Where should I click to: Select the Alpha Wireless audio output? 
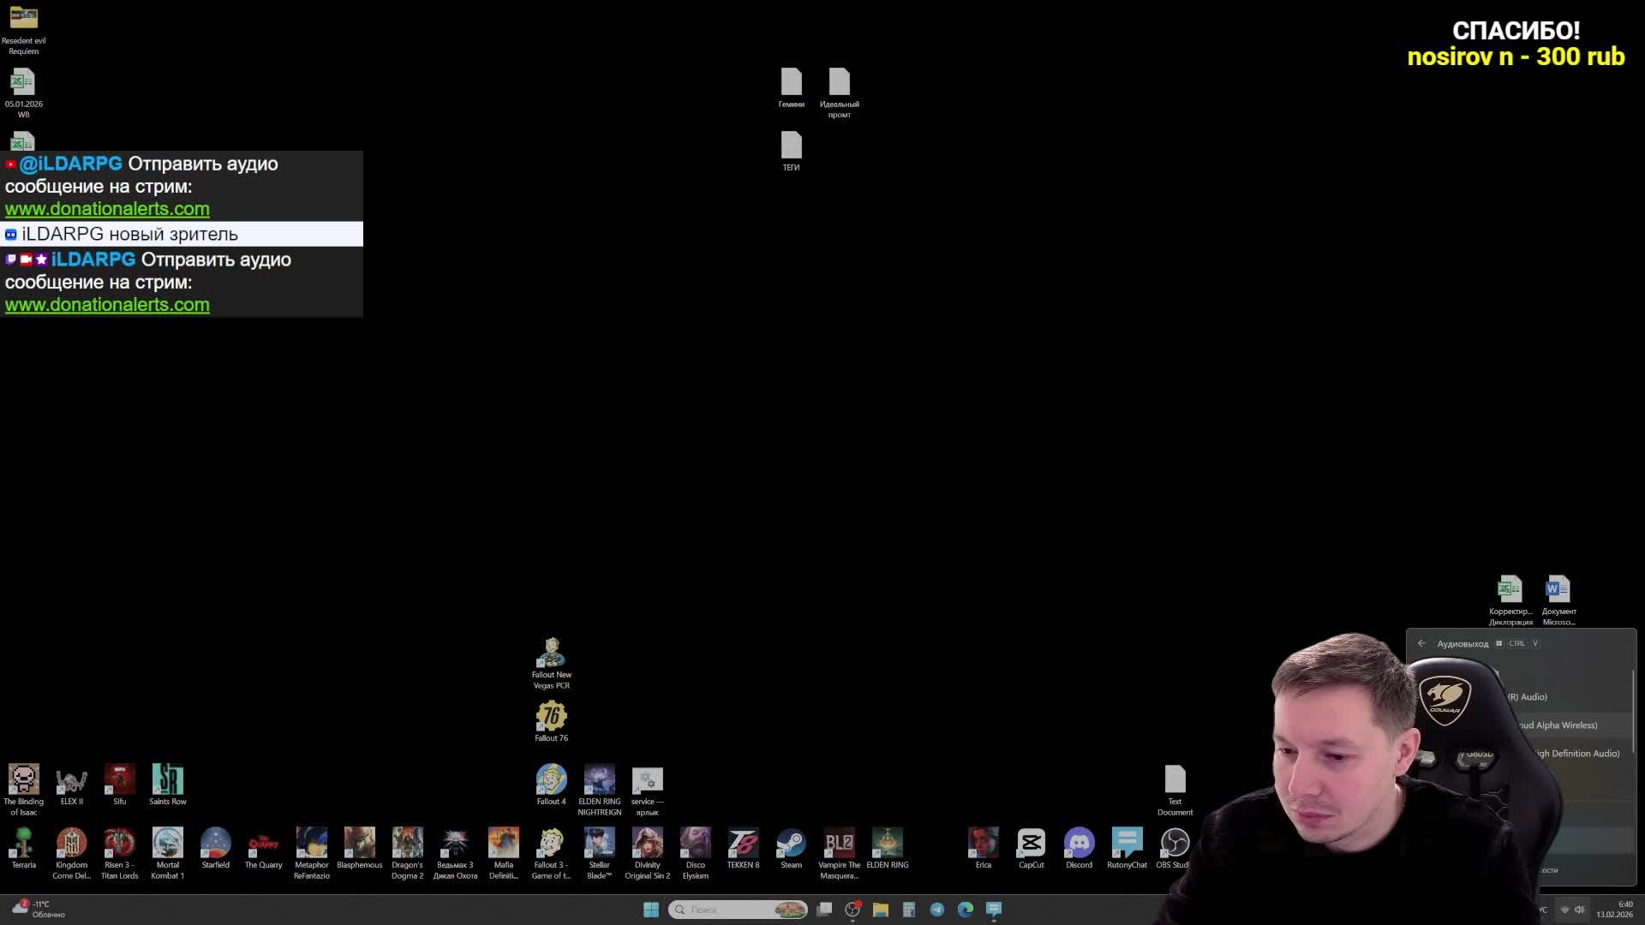[x=1558, y=725]
